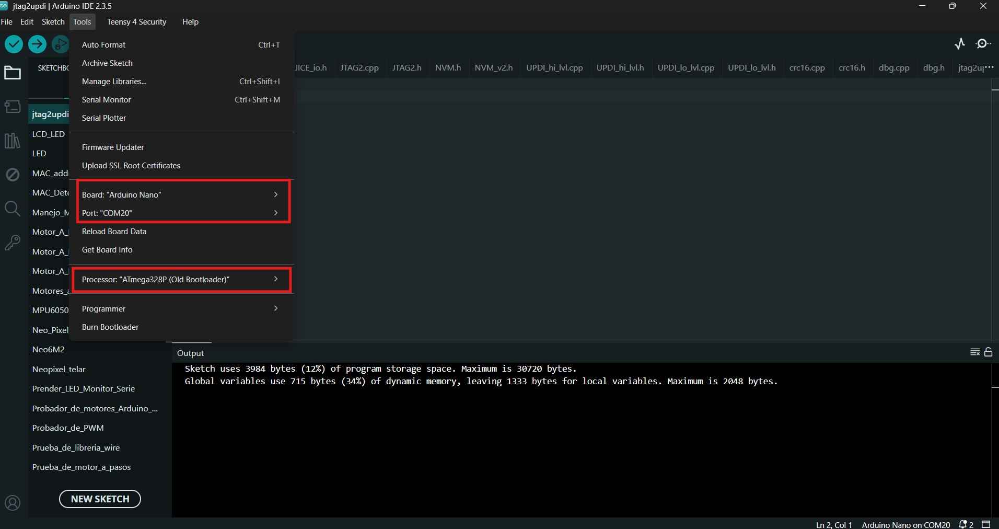Switch to the dbg.h tab
The height and width of the screenshot is (529, 999).
(x=934, y=68)
